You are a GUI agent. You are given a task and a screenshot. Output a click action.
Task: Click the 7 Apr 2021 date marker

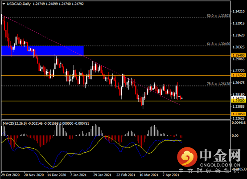click(x=171, y=175)
